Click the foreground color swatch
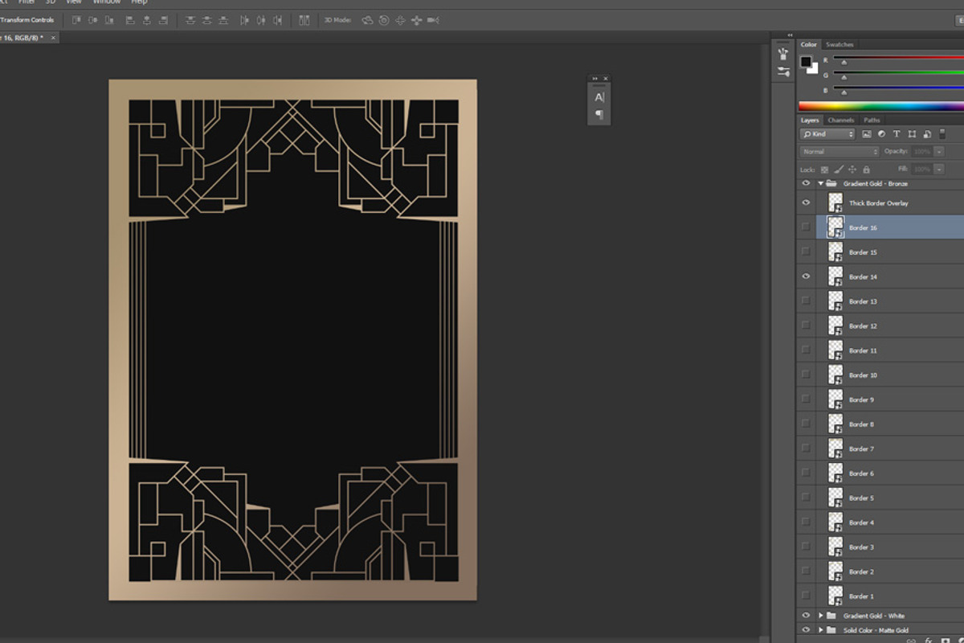The height and width of the screenshot is (643, 964). [x=806, y=62]
